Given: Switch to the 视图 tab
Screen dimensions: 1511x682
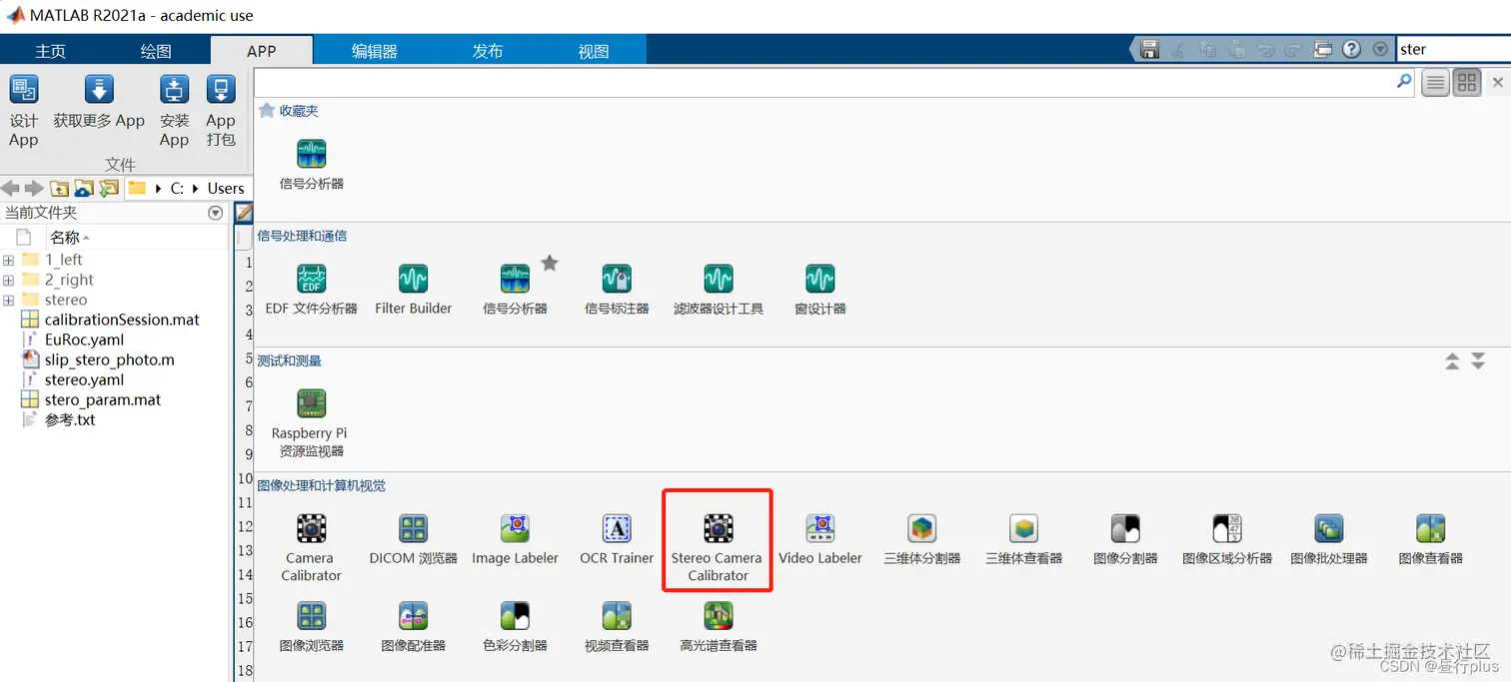Looking at the screenshot, I should (x=594, y=51).
